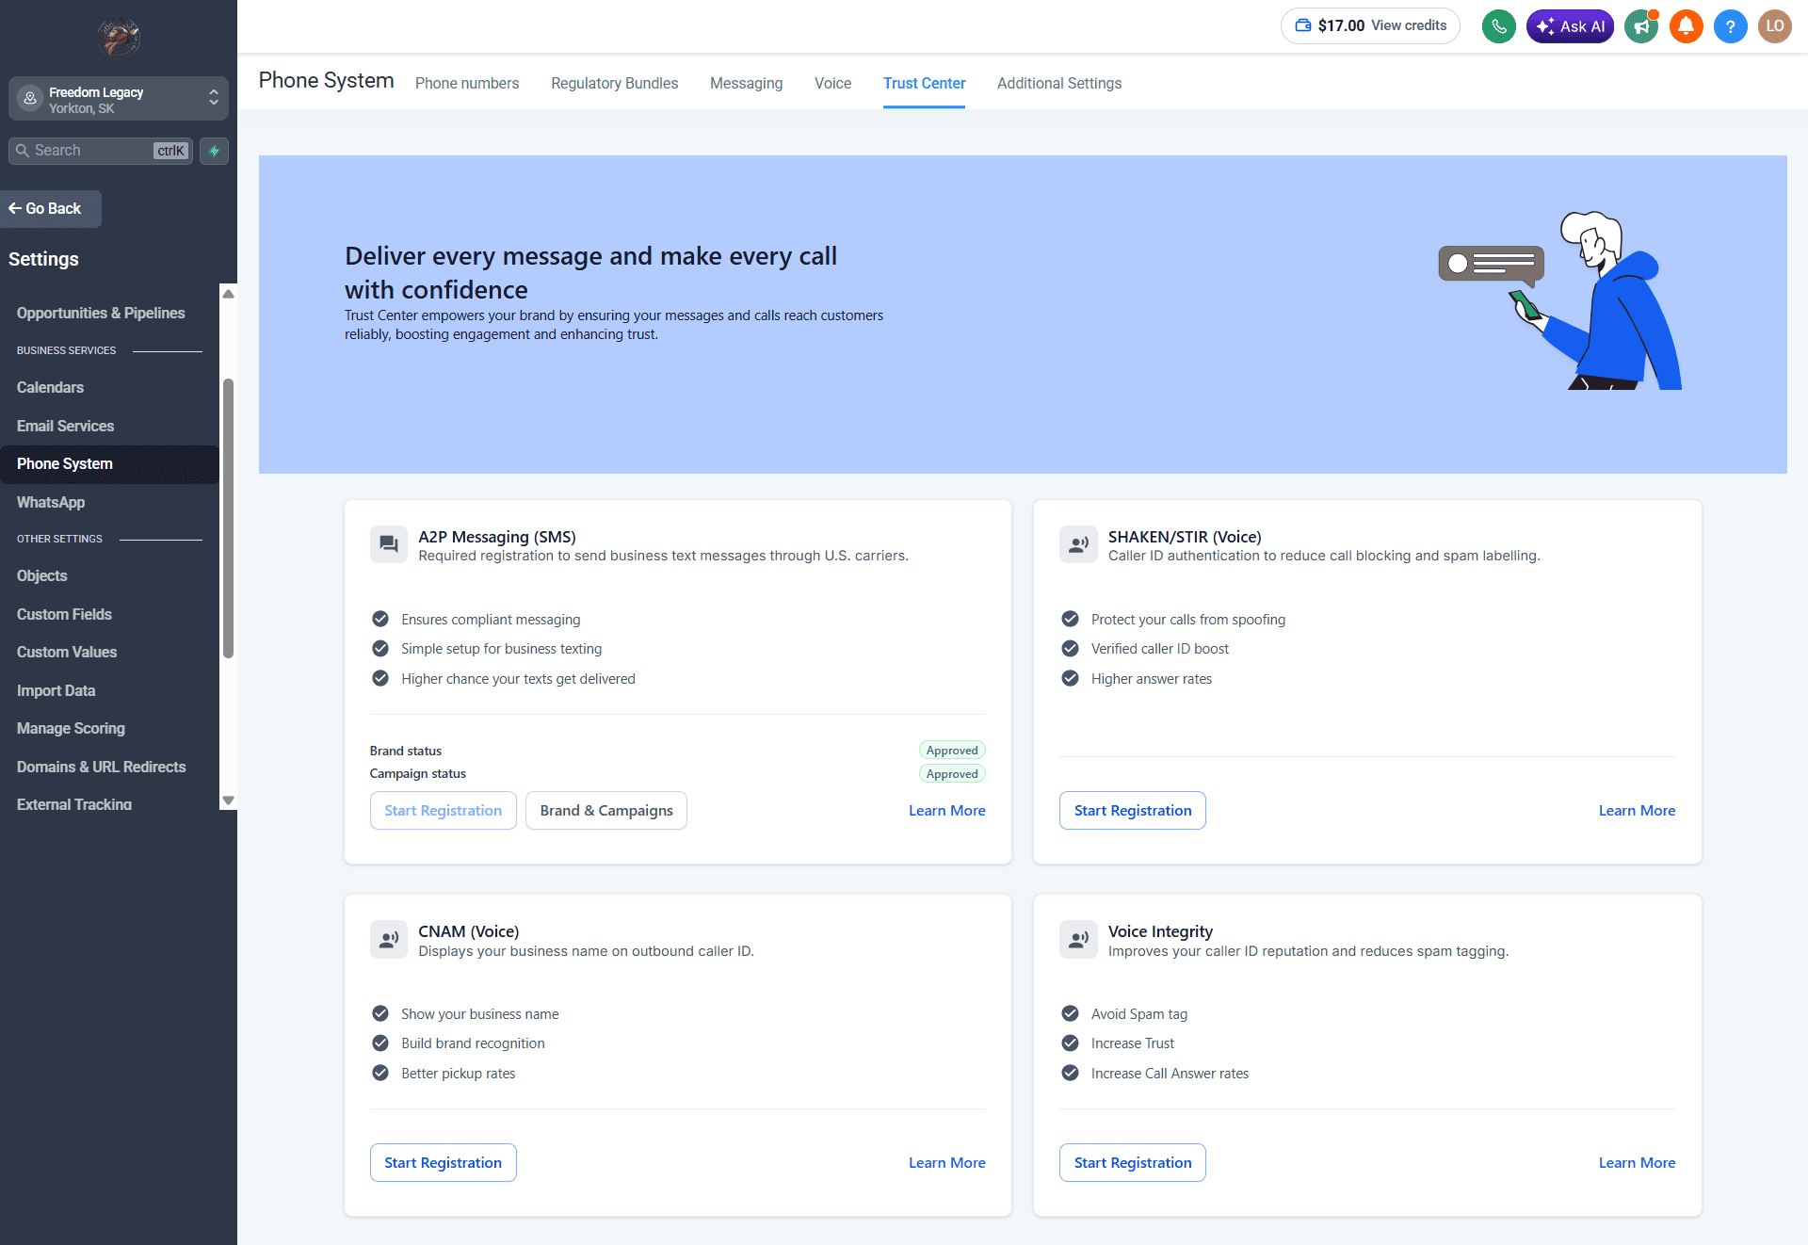
Task: Click check icon beside Simple setup for business texting
Action: click(x=380, y=648)
